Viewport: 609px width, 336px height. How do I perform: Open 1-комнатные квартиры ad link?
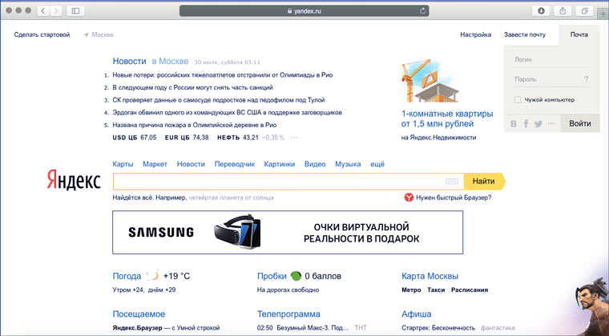coord(447,119)
